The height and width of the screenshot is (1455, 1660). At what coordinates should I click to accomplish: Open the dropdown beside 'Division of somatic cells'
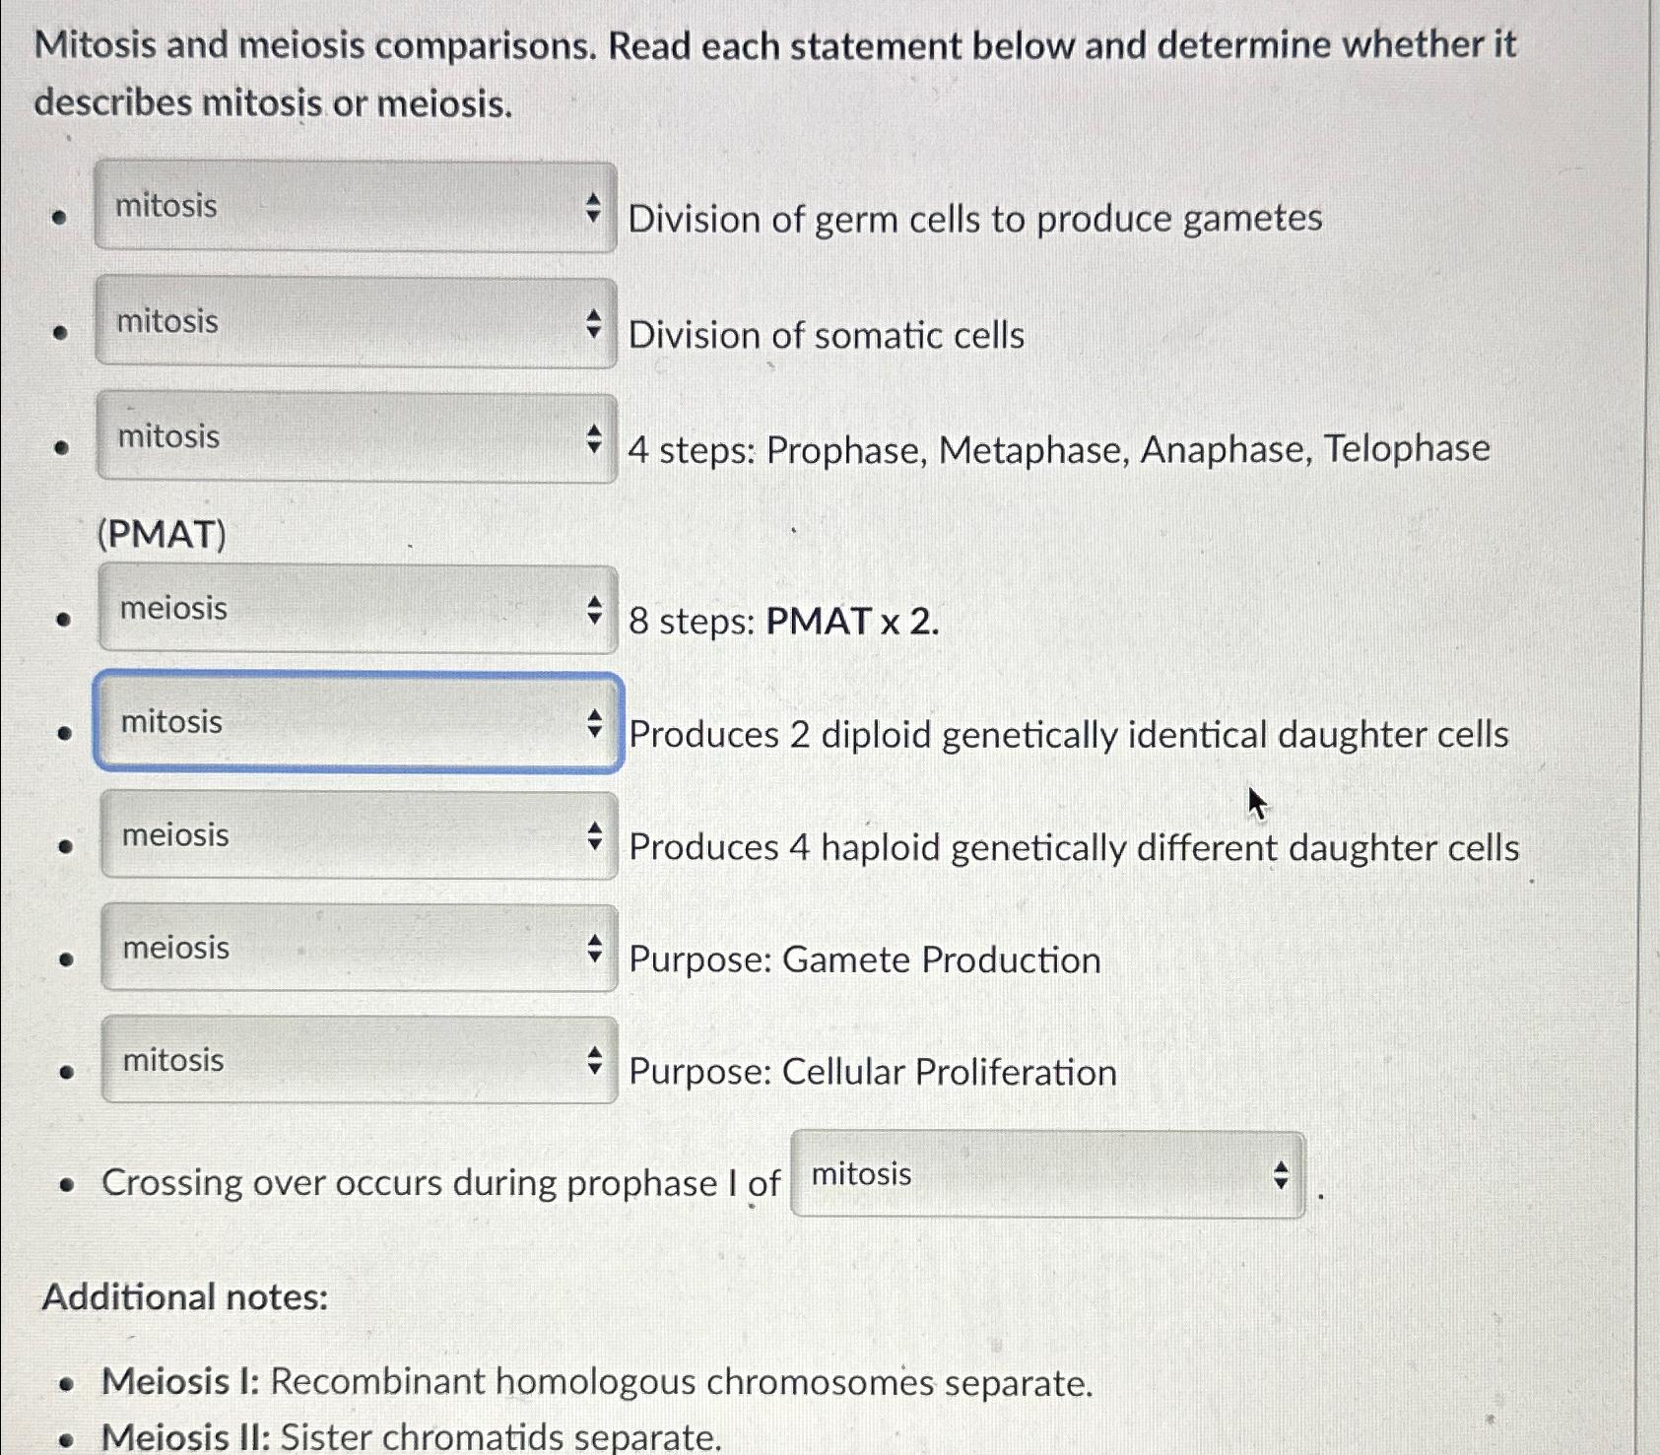point(355,323)
